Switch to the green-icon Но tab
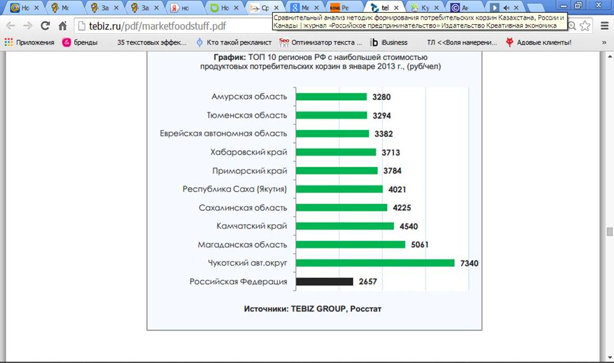Image resolution: width=614 pixels, height=363 pixels. (x=224, y=8)
